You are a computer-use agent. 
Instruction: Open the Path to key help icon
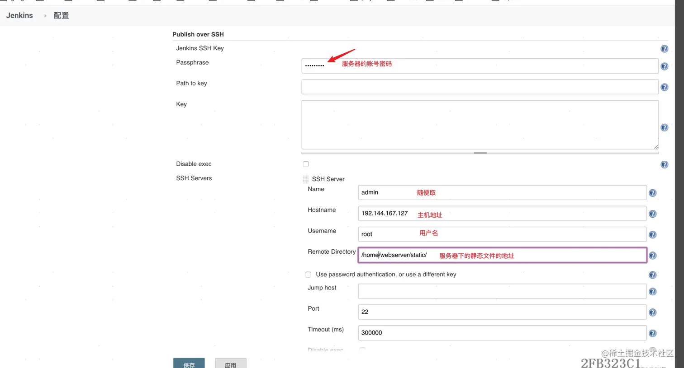(x=664, y=87)
